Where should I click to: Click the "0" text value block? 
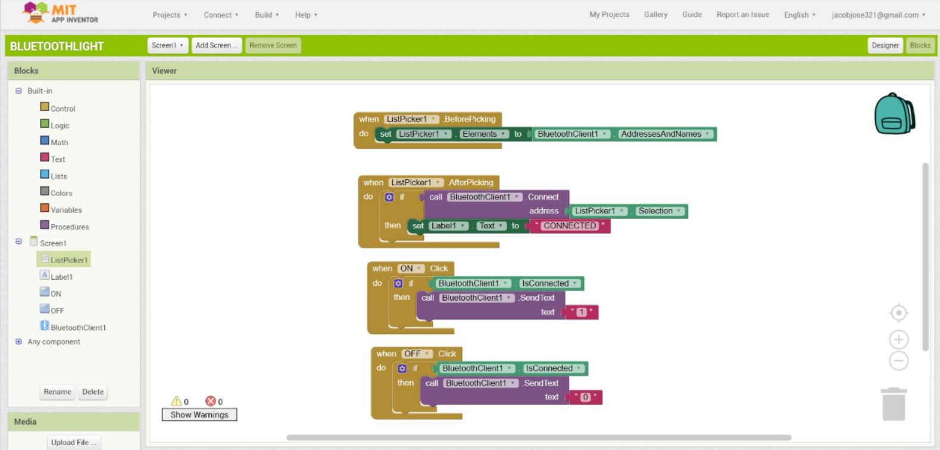coord(586,398)
